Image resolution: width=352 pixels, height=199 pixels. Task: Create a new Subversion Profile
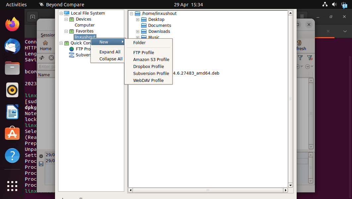(148, 73)
